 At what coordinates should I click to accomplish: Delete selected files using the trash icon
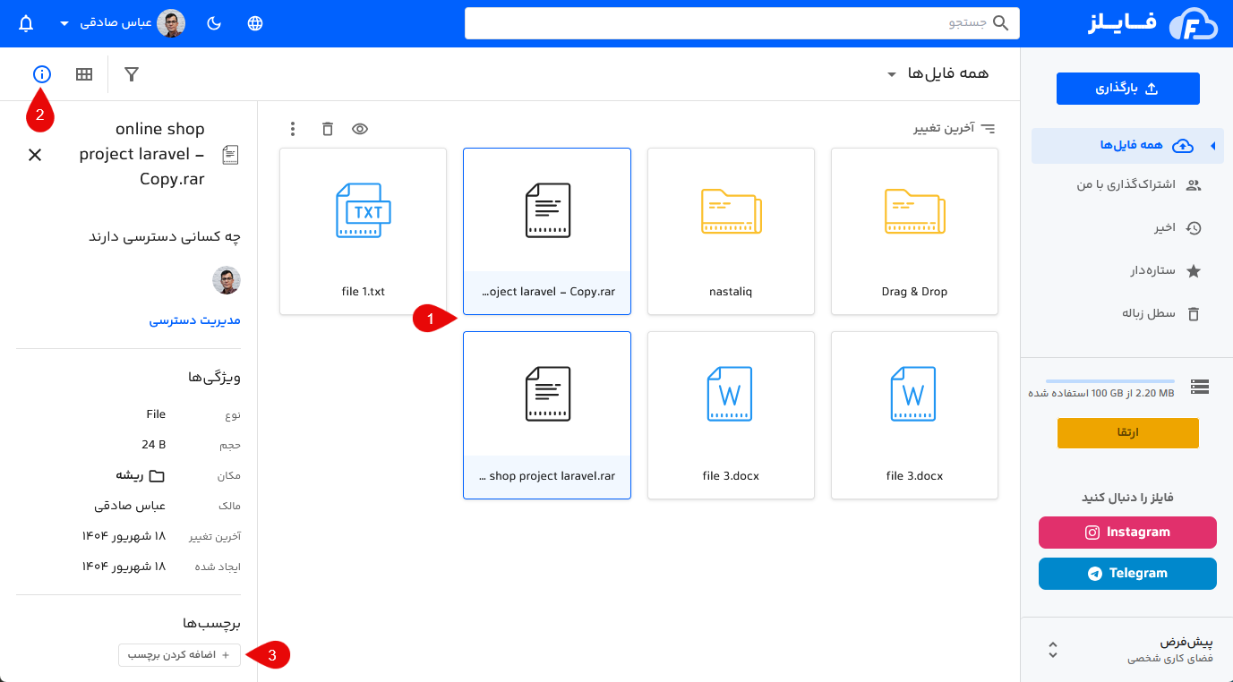327,129
